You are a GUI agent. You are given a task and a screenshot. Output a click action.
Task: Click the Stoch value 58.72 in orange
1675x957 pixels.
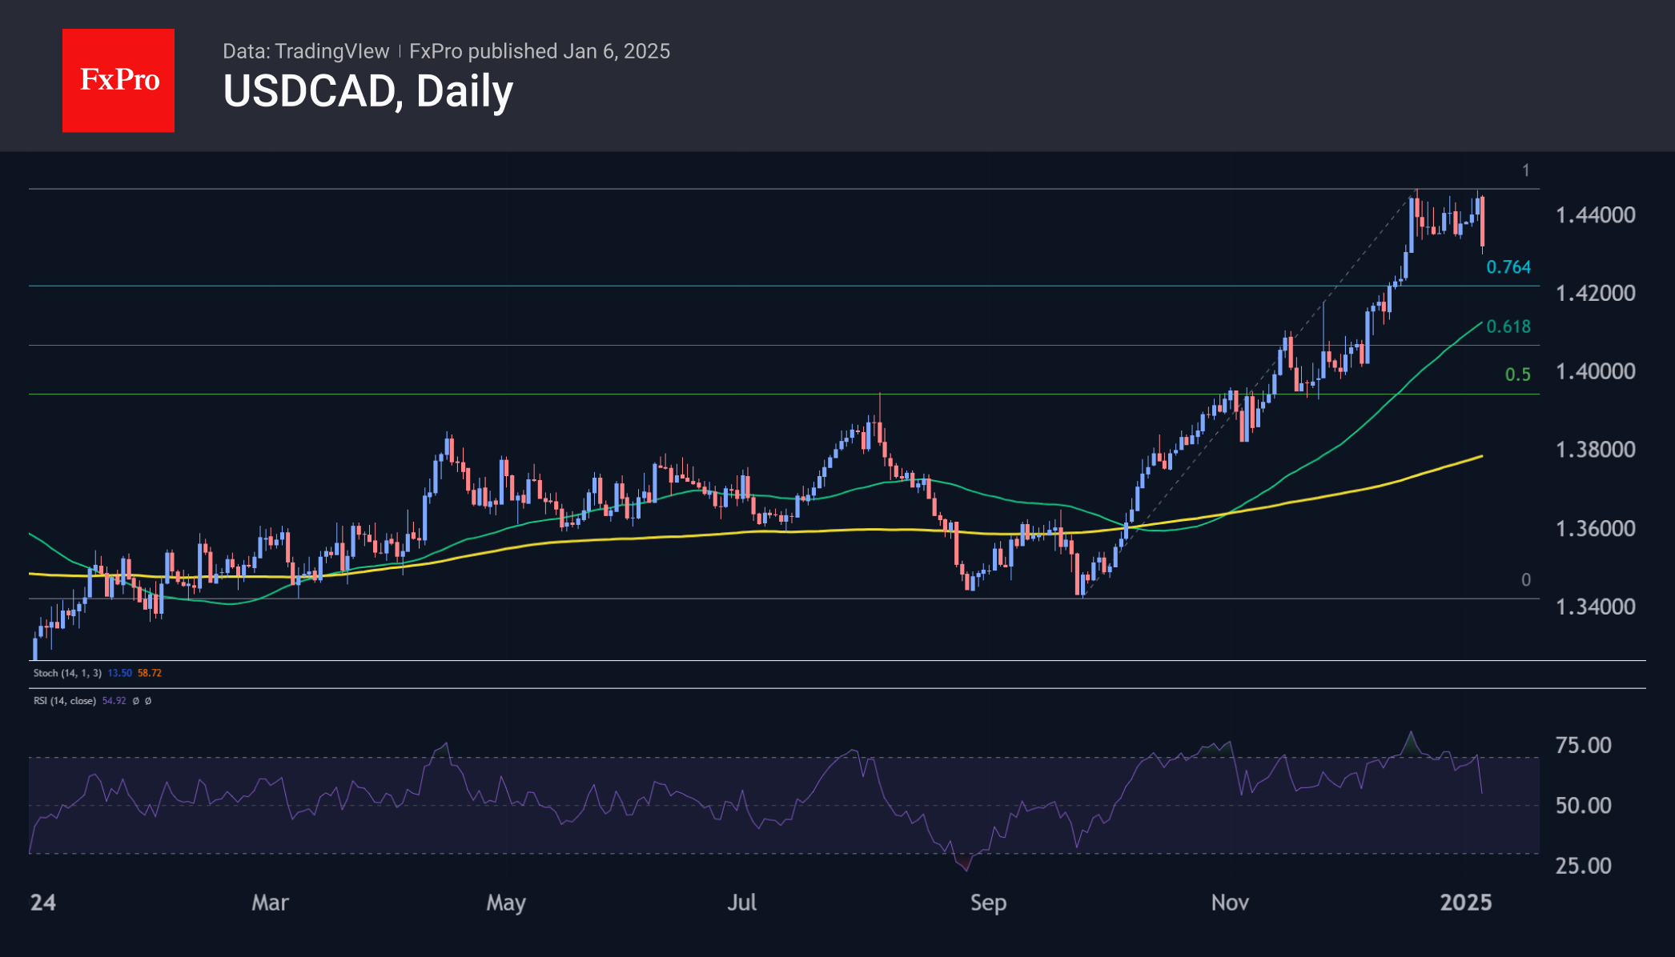tap(150, 673)
